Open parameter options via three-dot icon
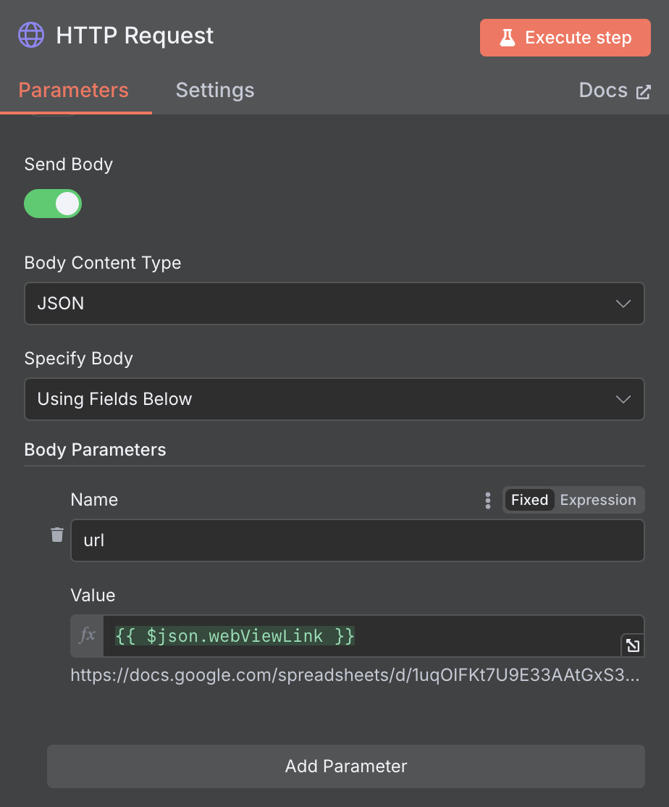Screen dimensions: 669x807 [487, 500]
